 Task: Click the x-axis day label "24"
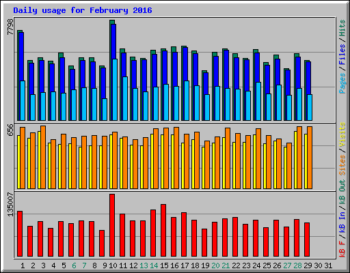point(256,265)
